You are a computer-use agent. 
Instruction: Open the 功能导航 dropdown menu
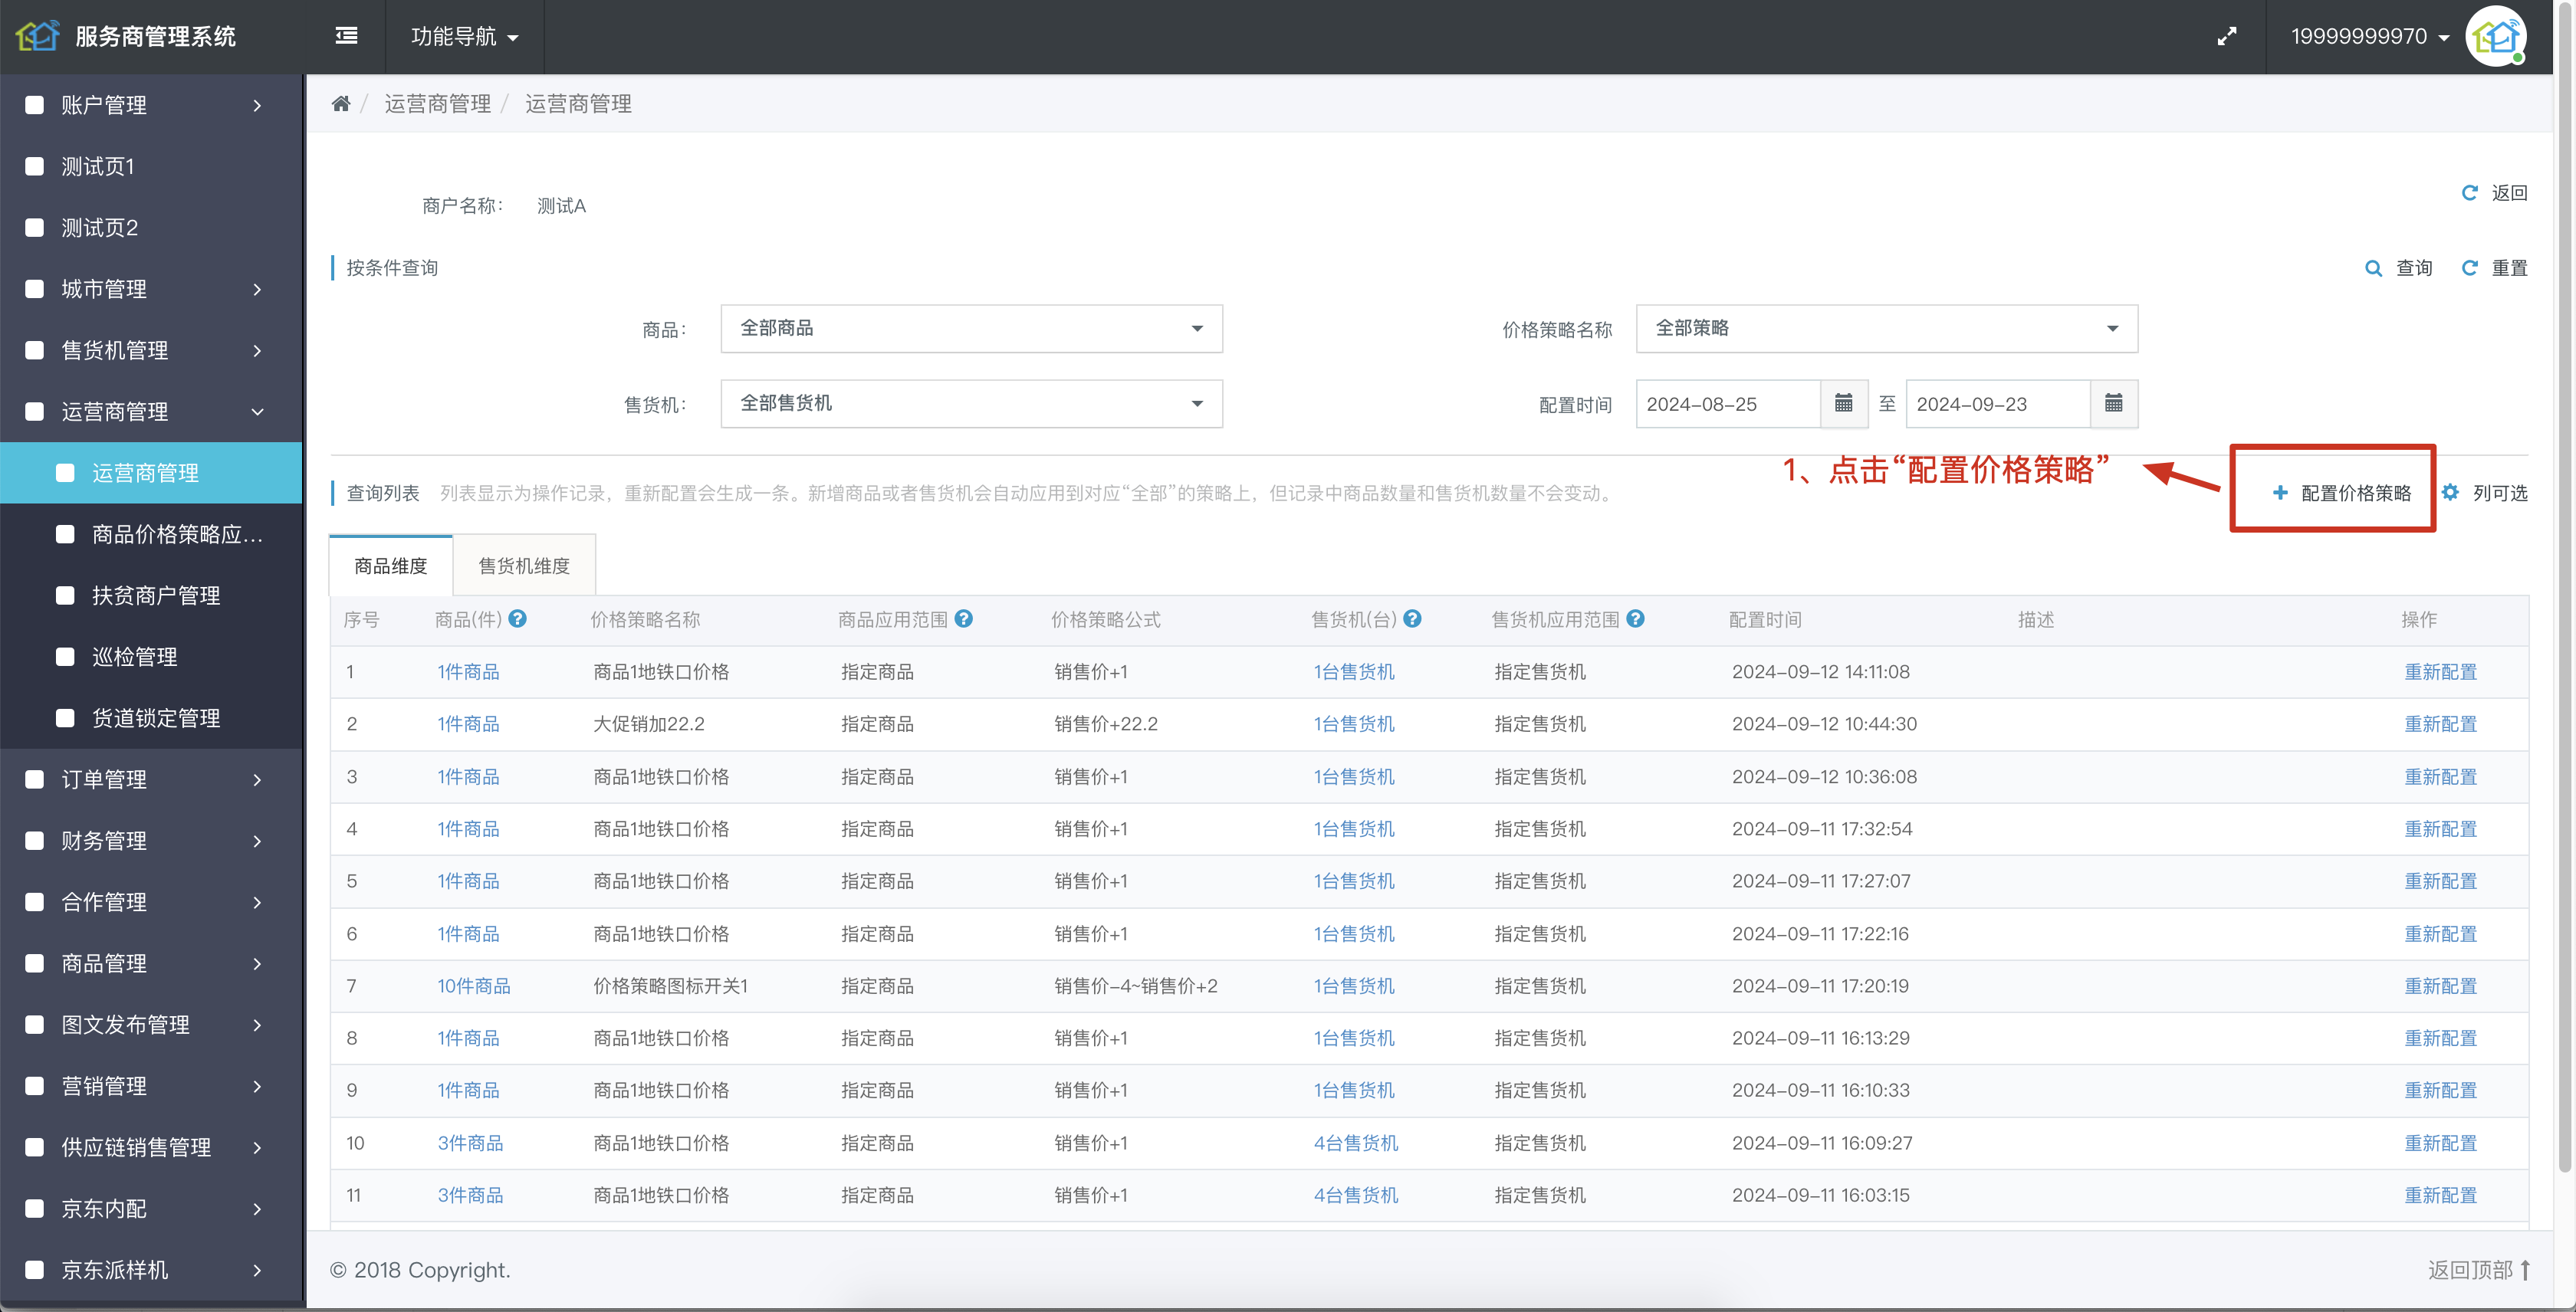[464, 37]
